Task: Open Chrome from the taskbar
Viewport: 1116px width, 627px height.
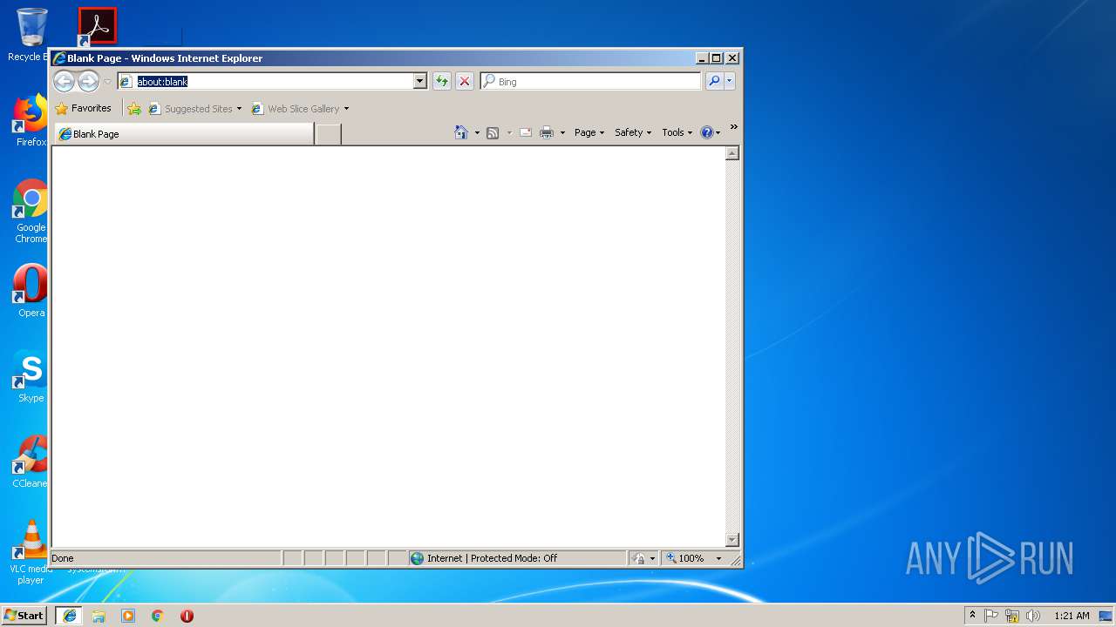Action: 158,616
